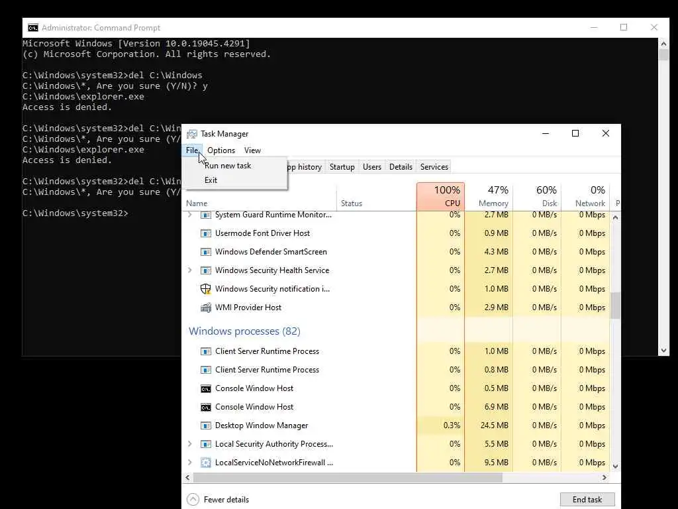Click the End task button
678x509 pixels.
(587, 500)
